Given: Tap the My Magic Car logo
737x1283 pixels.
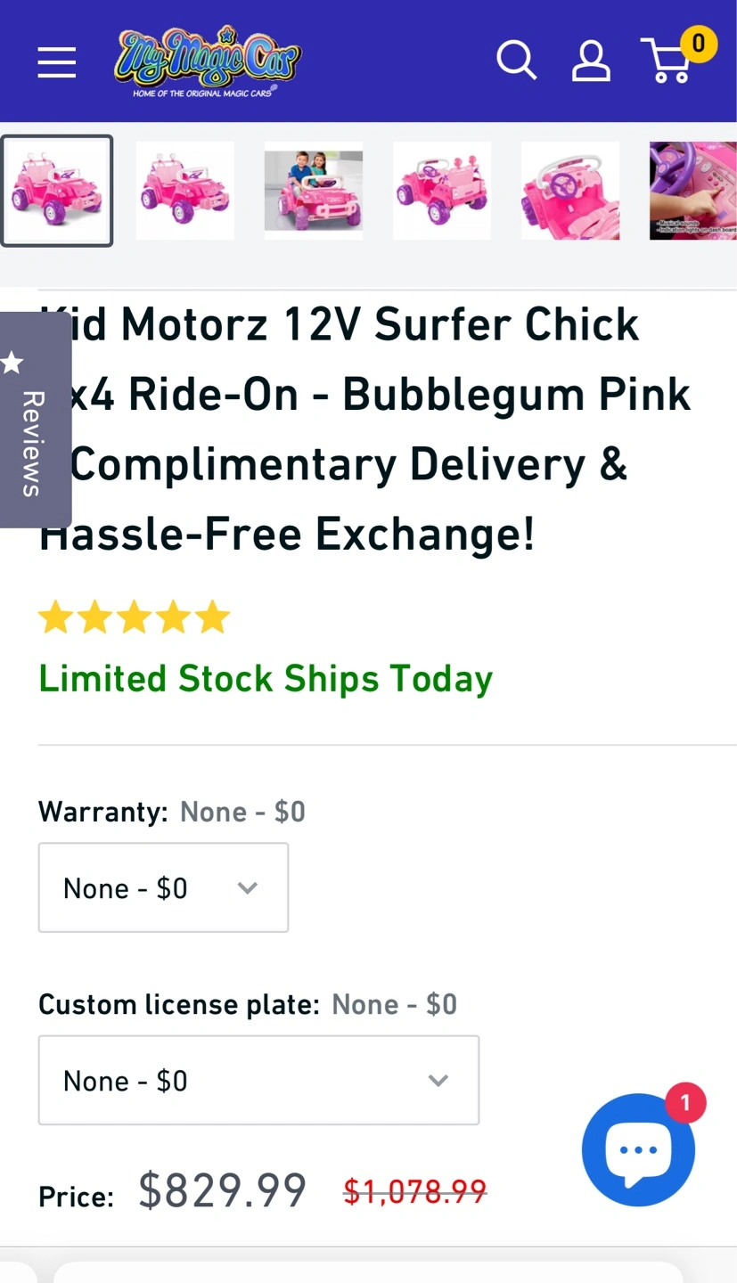Looking at the screenshot, I should click(x=208, y=61).
